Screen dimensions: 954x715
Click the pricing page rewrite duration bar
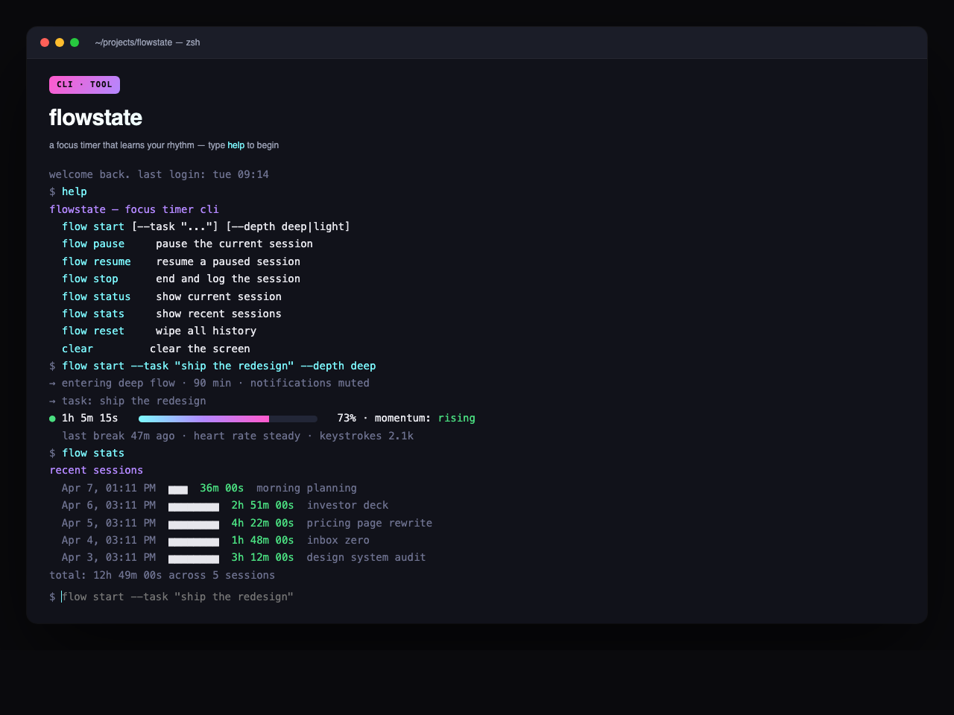[194, 524]
